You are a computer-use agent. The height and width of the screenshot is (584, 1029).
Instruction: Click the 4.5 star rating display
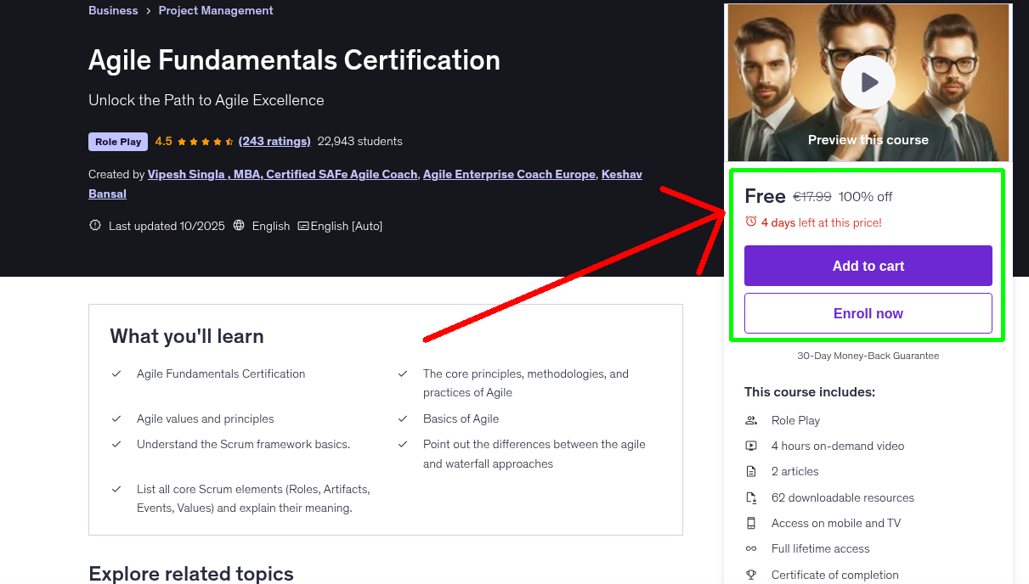point(194,141)
